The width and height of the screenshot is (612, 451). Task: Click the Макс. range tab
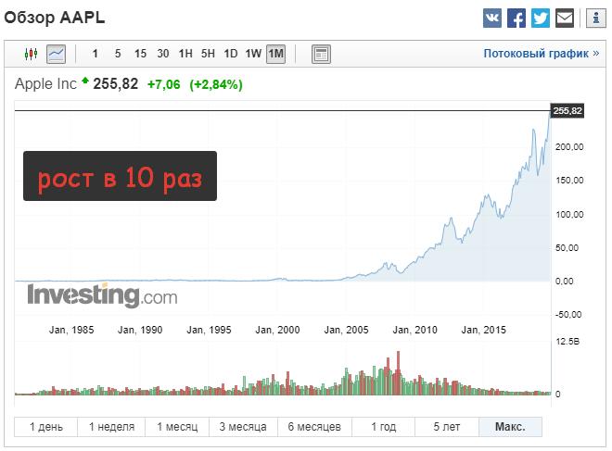[x=510, y=427]
